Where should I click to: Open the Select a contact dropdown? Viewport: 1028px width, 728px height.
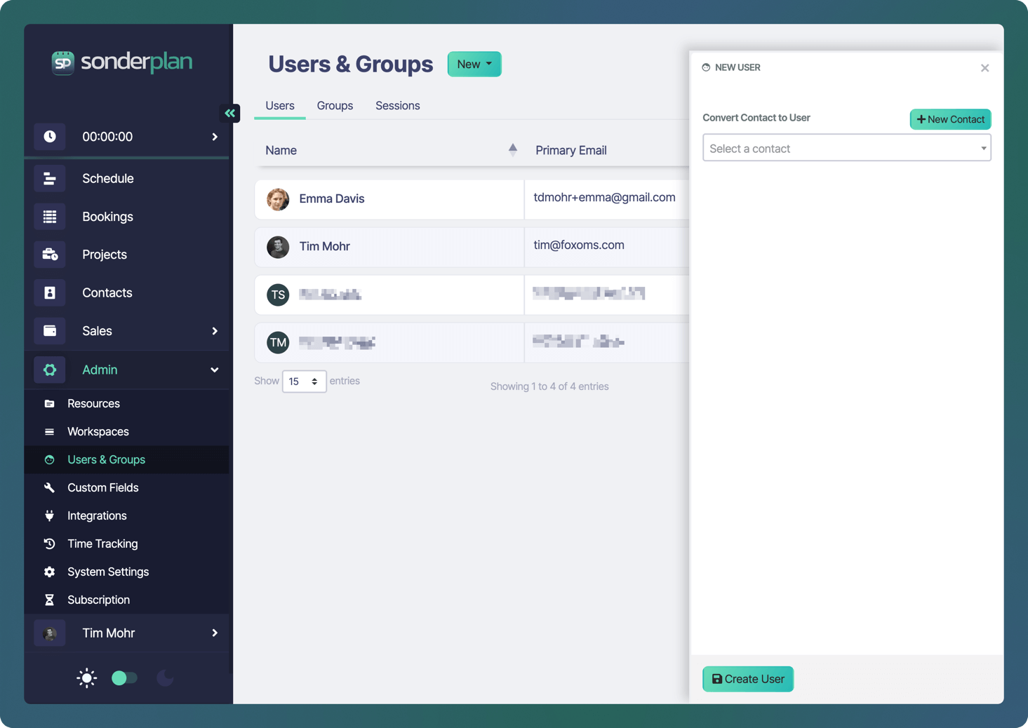pos(846,148)
